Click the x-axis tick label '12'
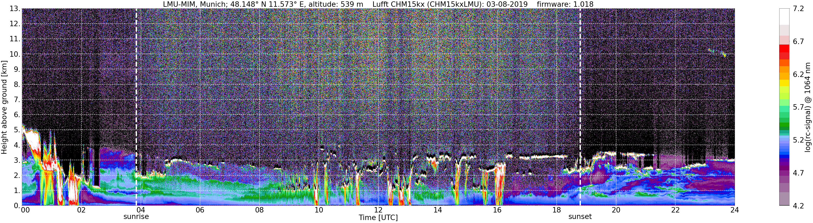The height and width of the screenshot is (223, 813). coord(378,210)
